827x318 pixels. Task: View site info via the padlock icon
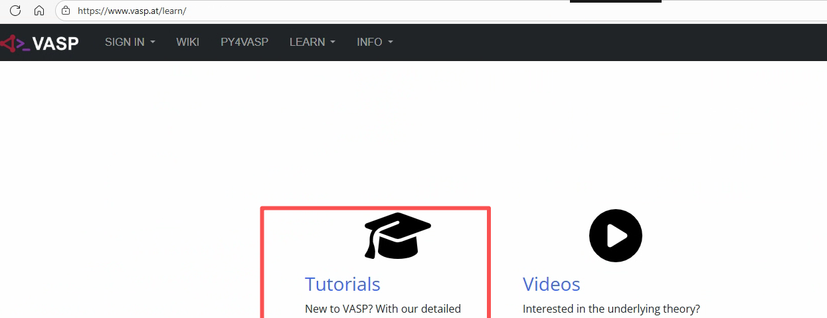coord(65,11)
